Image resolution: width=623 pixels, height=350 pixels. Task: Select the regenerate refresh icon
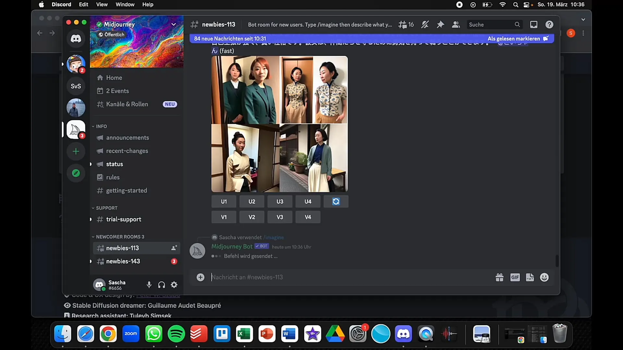pyautogui.click(x=336, y=201)
